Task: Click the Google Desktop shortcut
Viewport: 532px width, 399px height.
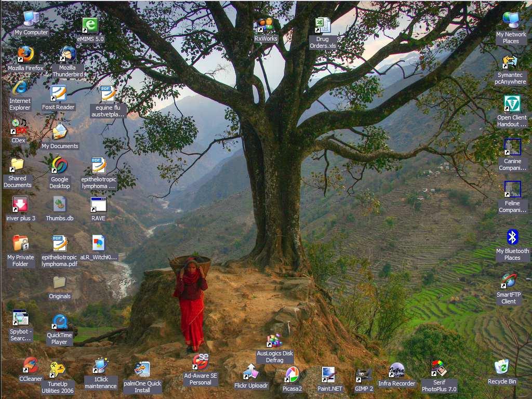Action: point(59,165)
